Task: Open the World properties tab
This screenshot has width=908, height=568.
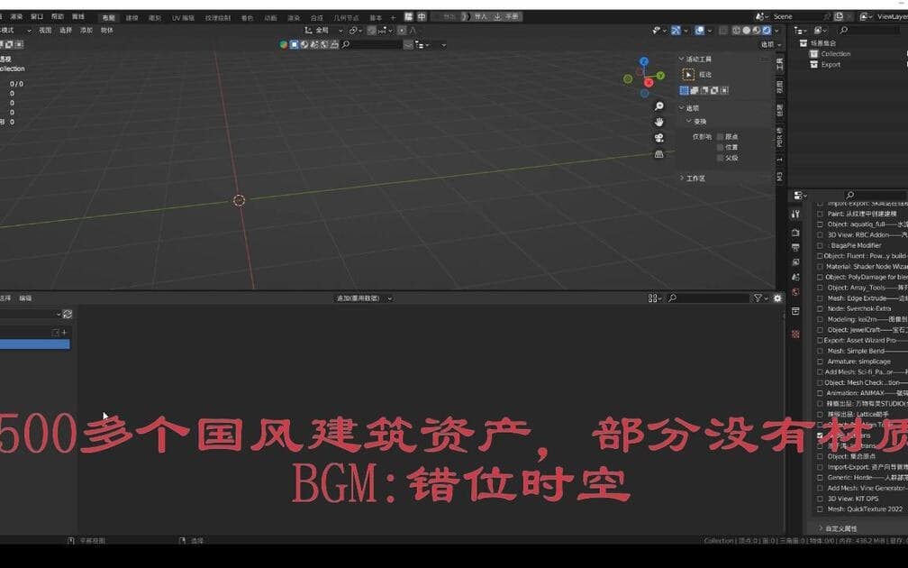Action: [x=795, y=292]
